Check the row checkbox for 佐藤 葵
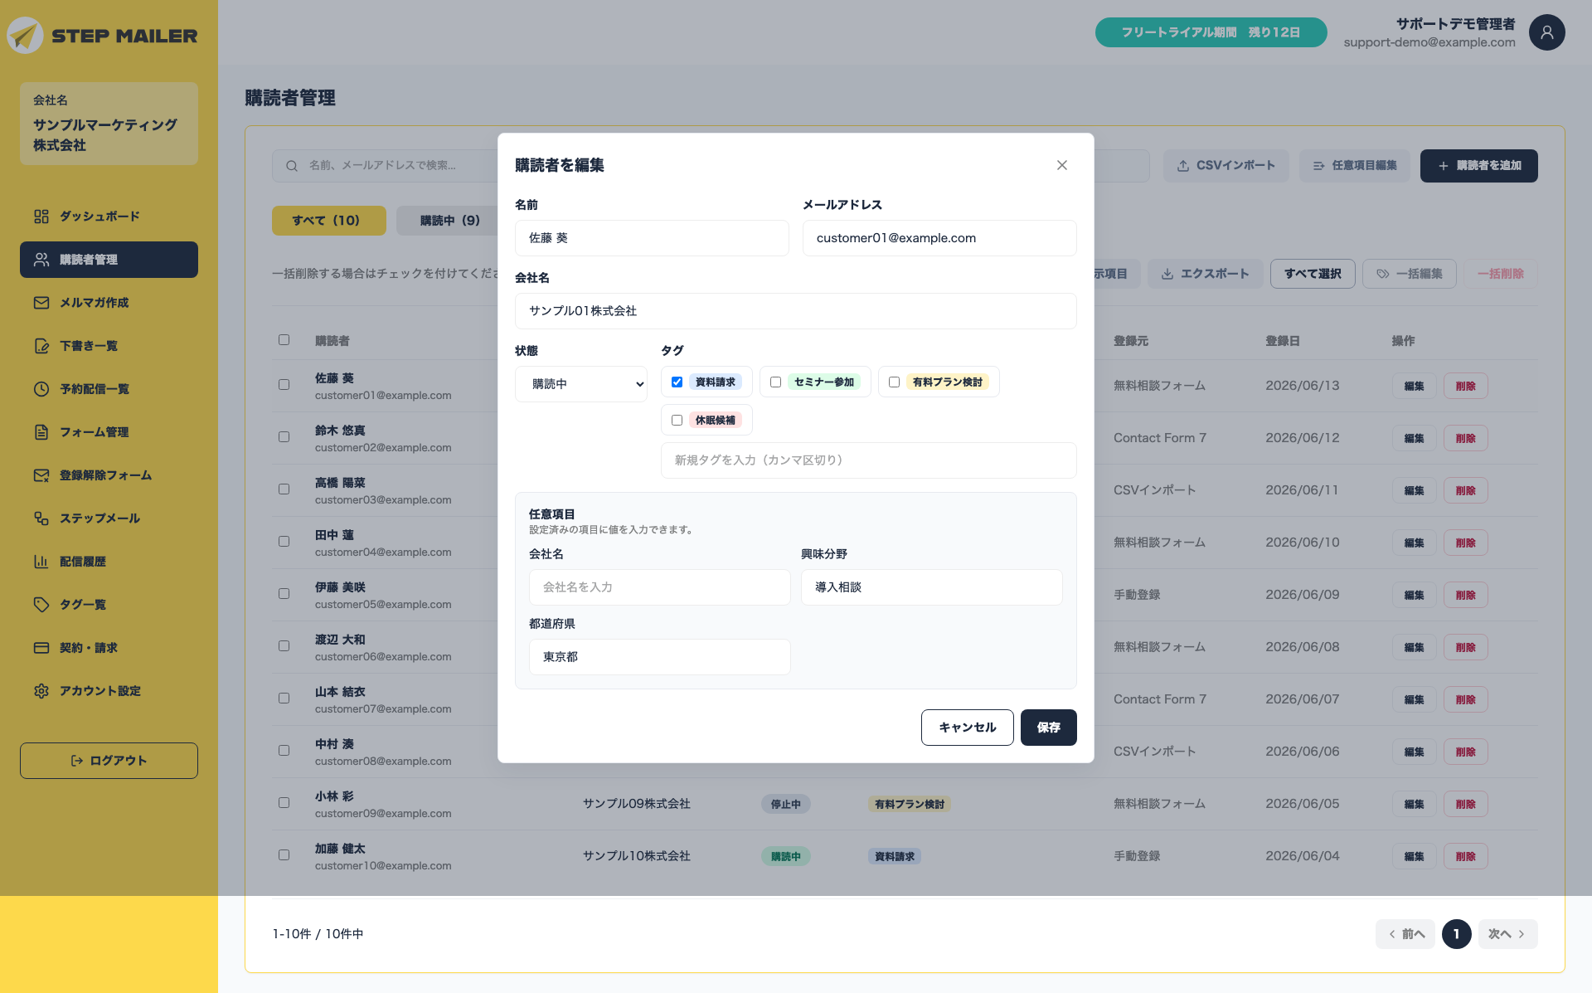Viewport: 1592px width, 993px height. 284,385
